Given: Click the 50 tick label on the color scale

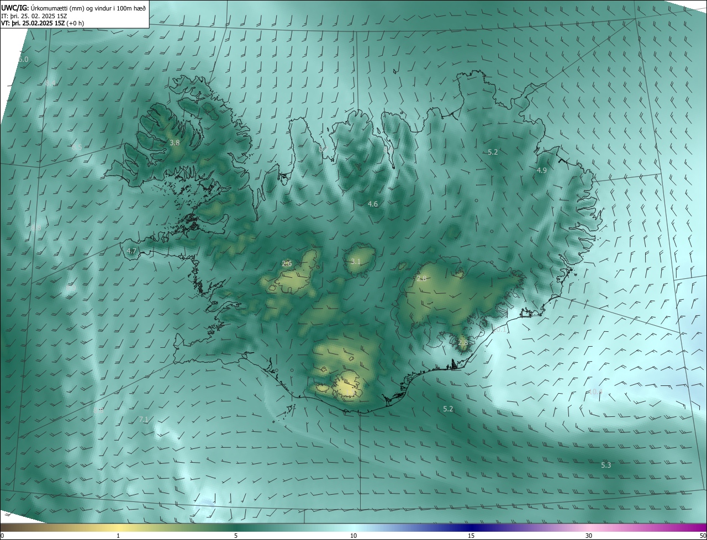Looking at the screenshot, I should [x=703, y=536].
